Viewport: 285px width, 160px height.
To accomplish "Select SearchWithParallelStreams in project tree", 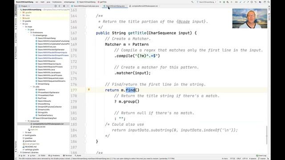I will (x=50, y=58).
